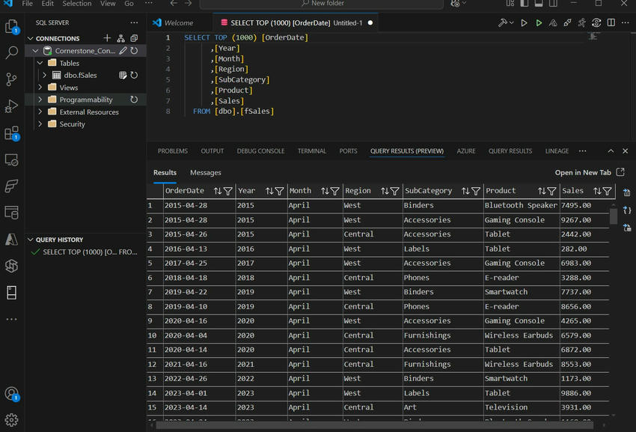Click the results grid vertical scrollbar
The width and height of the screenshot is (636, 432).
[x=614, y=216]
